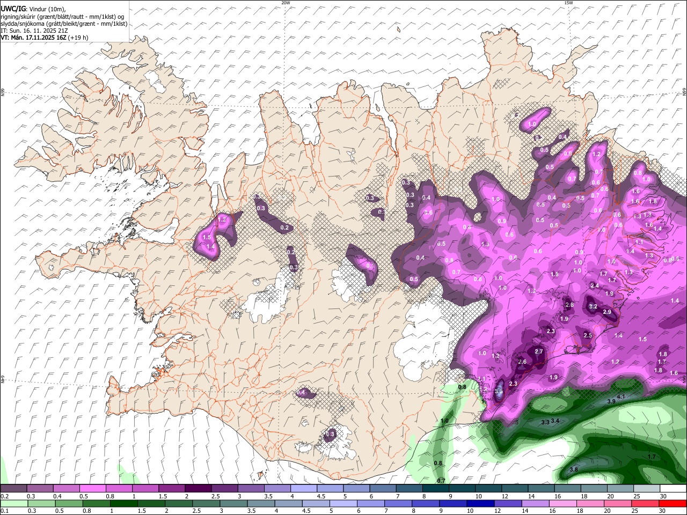The width and height of the screenshot is (687, 515).
Task: Pick the 0.2 swatch in upper snow legend
Action: tap(13, 489)
